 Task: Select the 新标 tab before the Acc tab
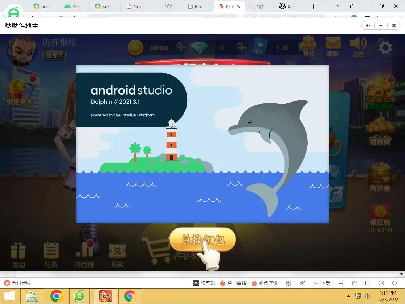(x=256, y=6)
